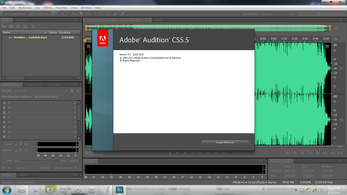
Task: Open the Favorites menu
Action: [x=61, y=8]
